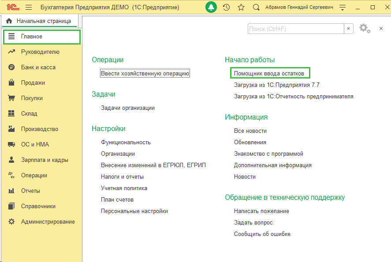Open Обновления link
Image resolution: width=391 pixels, height=262 pixels.
coord(250,142)
